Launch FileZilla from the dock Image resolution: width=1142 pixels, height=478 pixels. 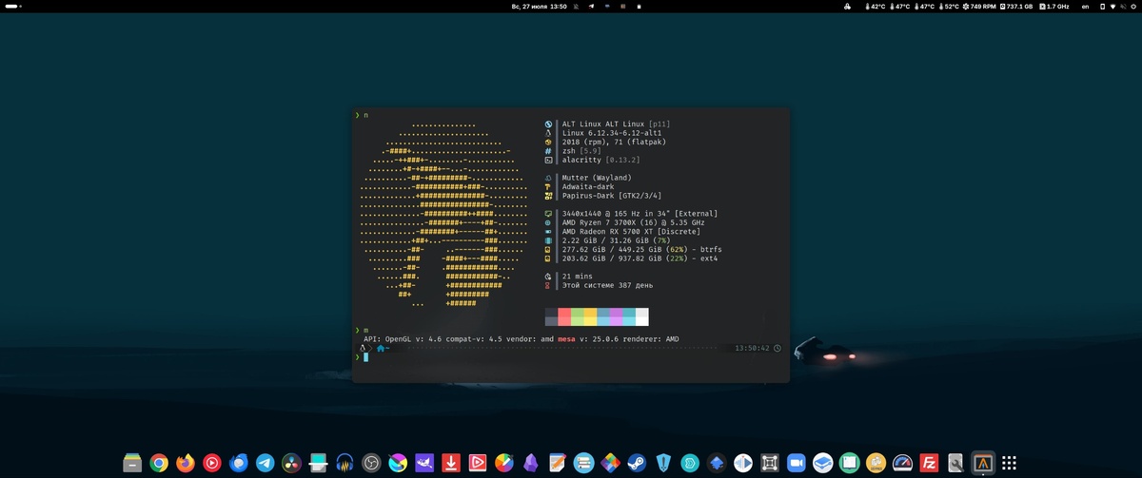point(930,463)
